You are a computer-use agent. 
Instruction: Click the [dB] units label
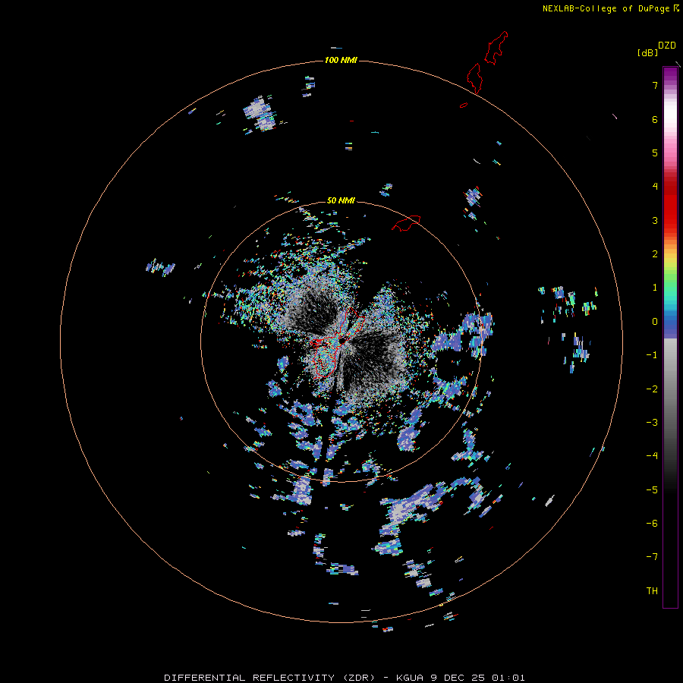(x=648, y=52)
